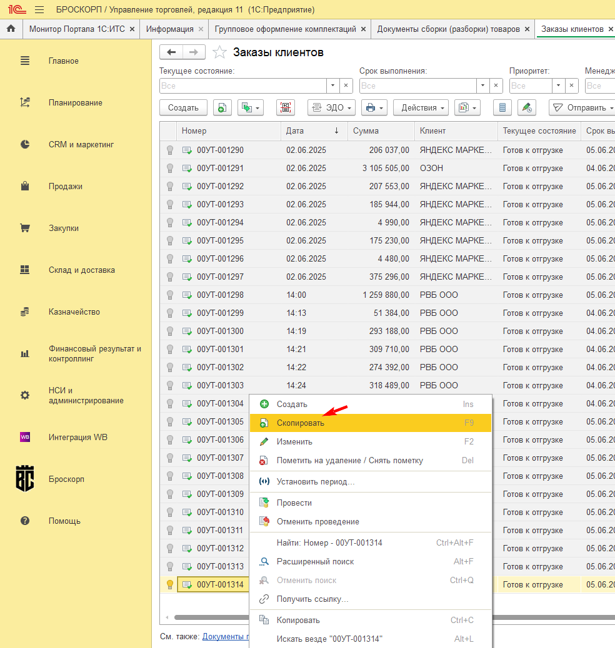The height and width of the screenshot is (648, 615).
Task: Click the list settings icon left of the pencil icon
Action: pyautogui.click(x=502, y=107)
